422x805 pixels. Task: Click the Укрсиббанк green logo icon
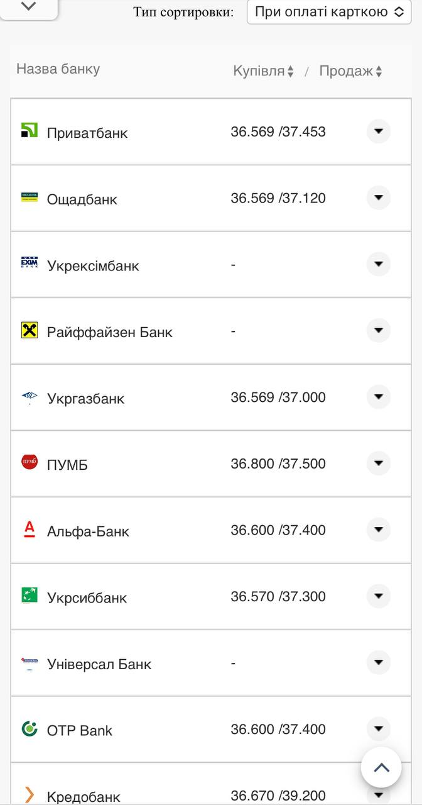(30, 595)
